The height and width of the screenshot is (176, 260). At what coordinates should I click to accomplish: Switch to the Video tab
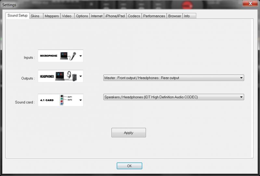click(x=67, y=16)
